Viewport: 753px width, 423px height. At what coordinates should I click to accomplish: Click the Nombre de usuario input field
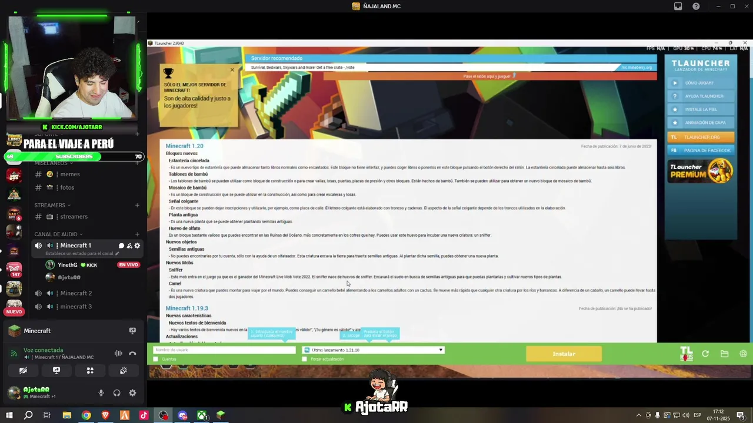tap(224, 350)
